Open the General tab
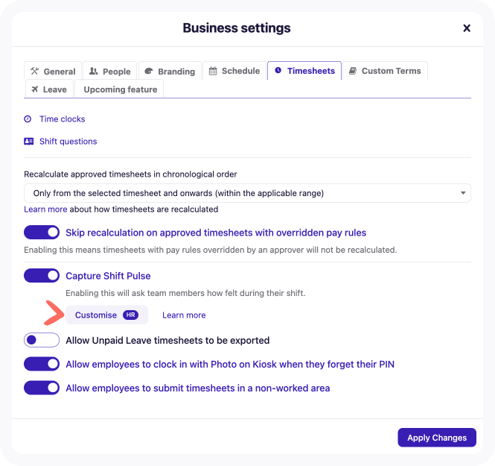 (x=53, y=71)
